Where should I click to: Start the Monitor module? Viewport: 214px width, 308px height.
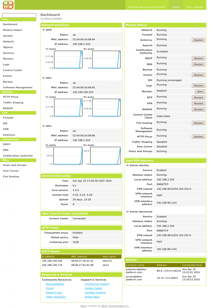coord(198,91)
